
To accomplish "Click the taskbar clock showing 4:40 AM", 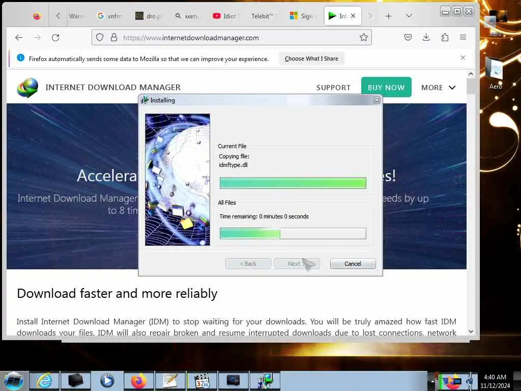I will click(495, 381).
